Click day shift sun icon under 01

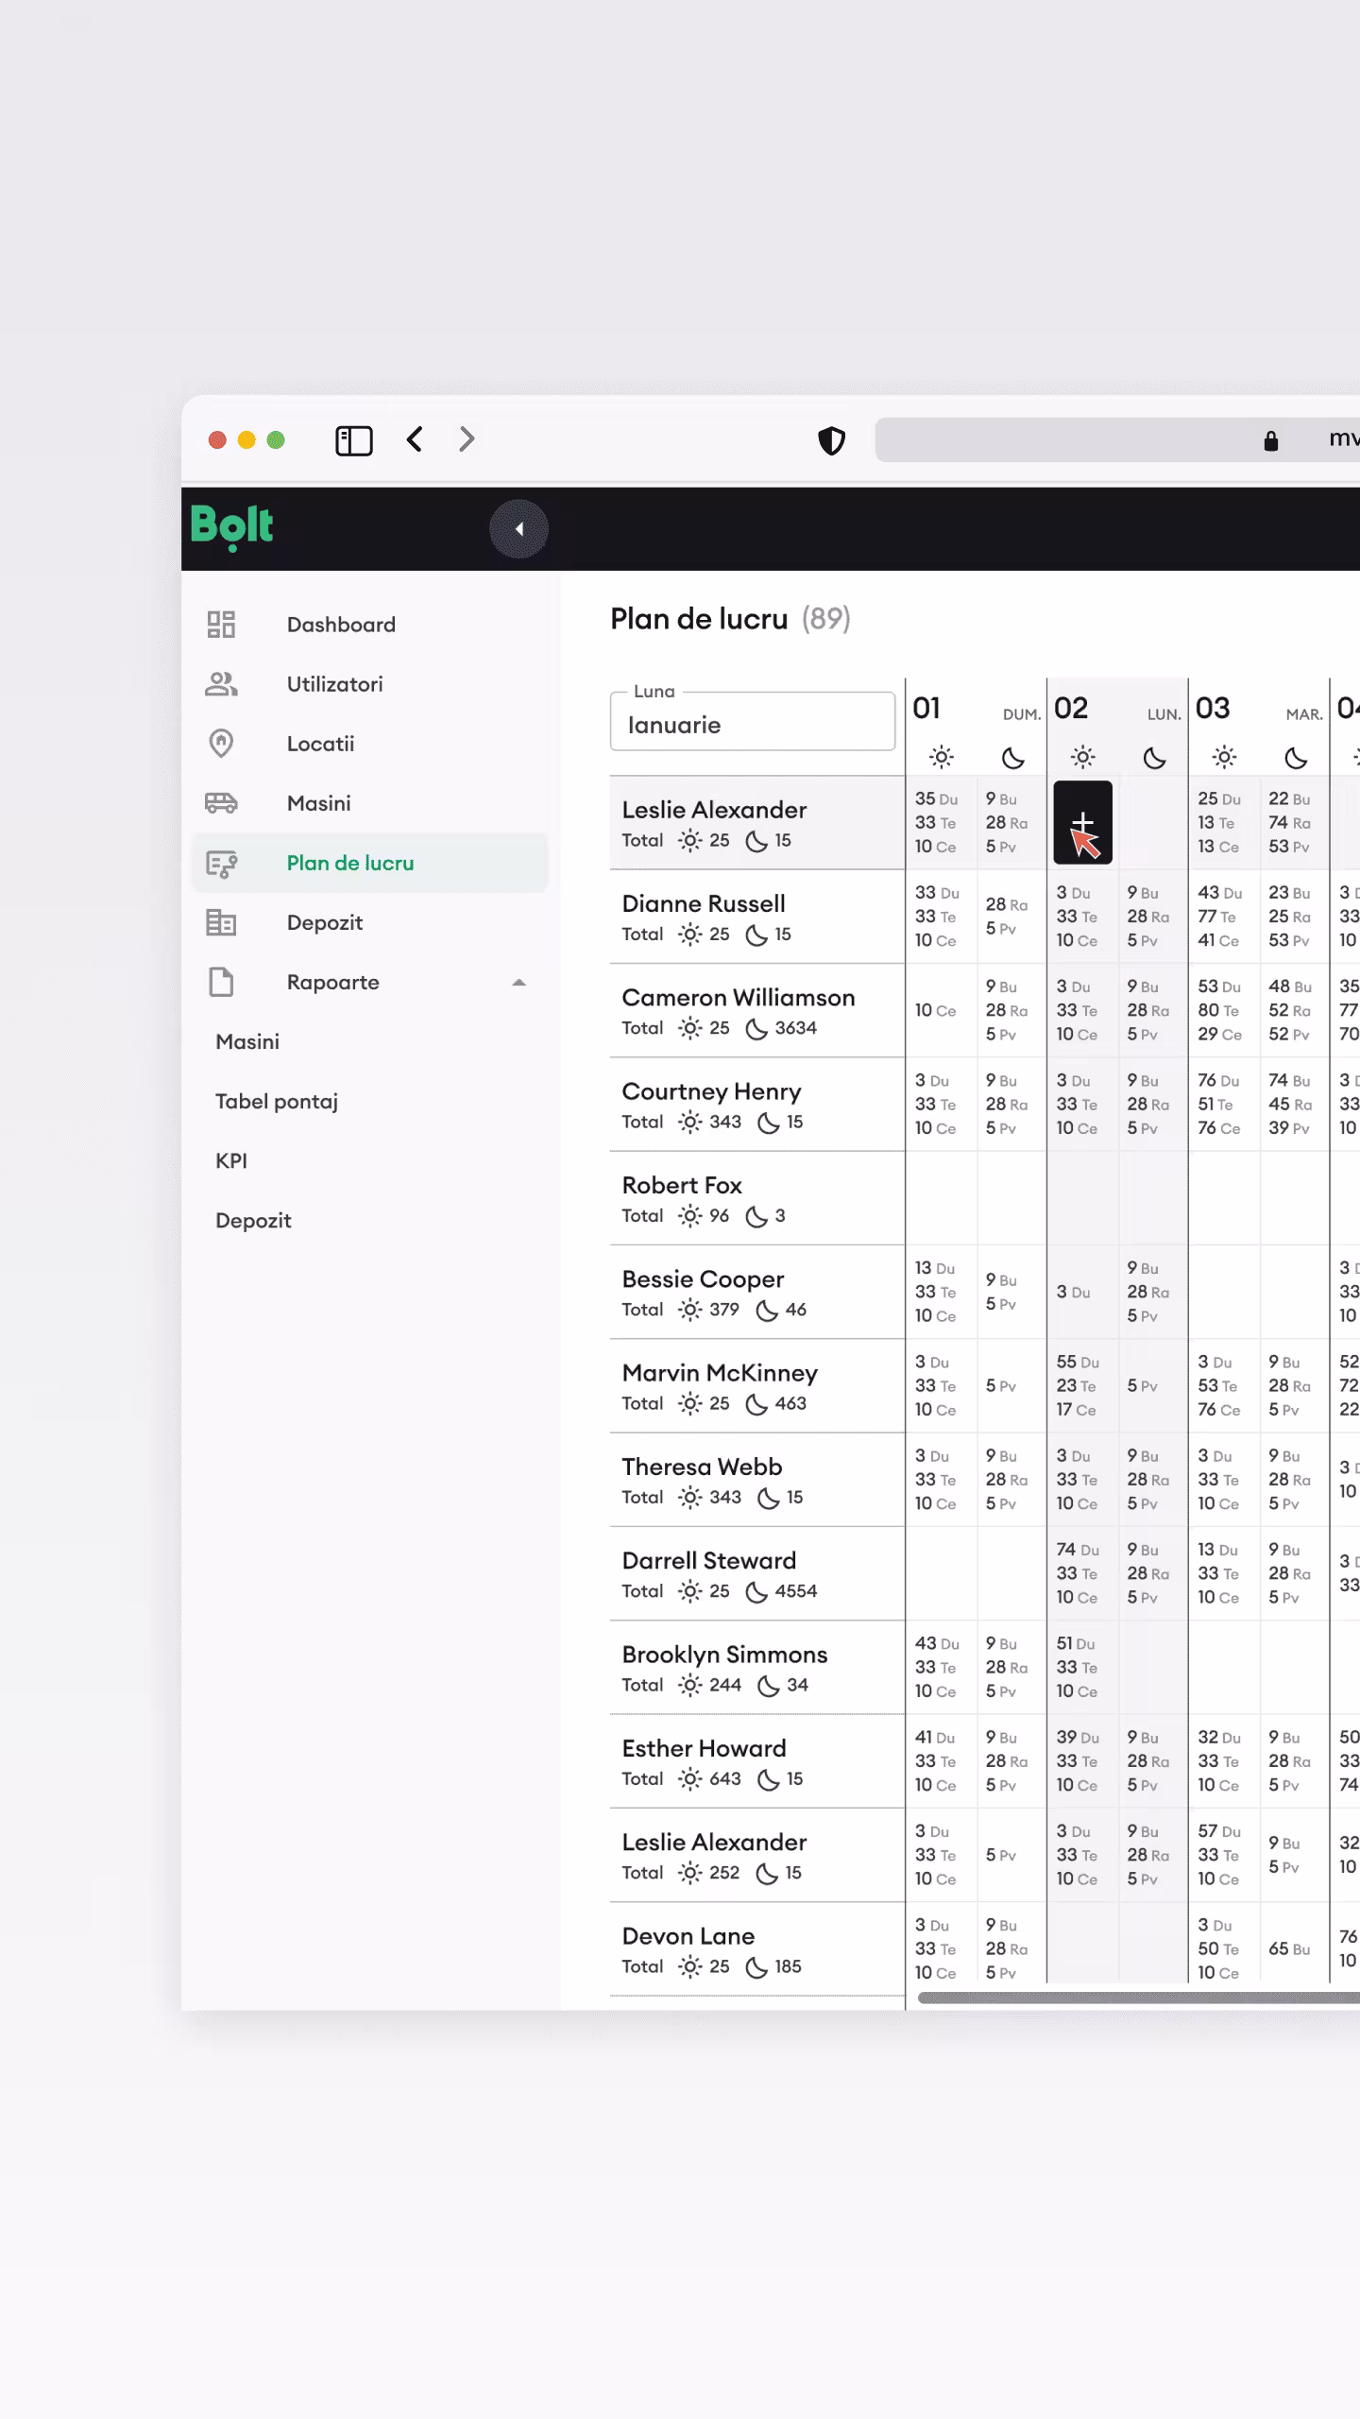tap(941, 757)
